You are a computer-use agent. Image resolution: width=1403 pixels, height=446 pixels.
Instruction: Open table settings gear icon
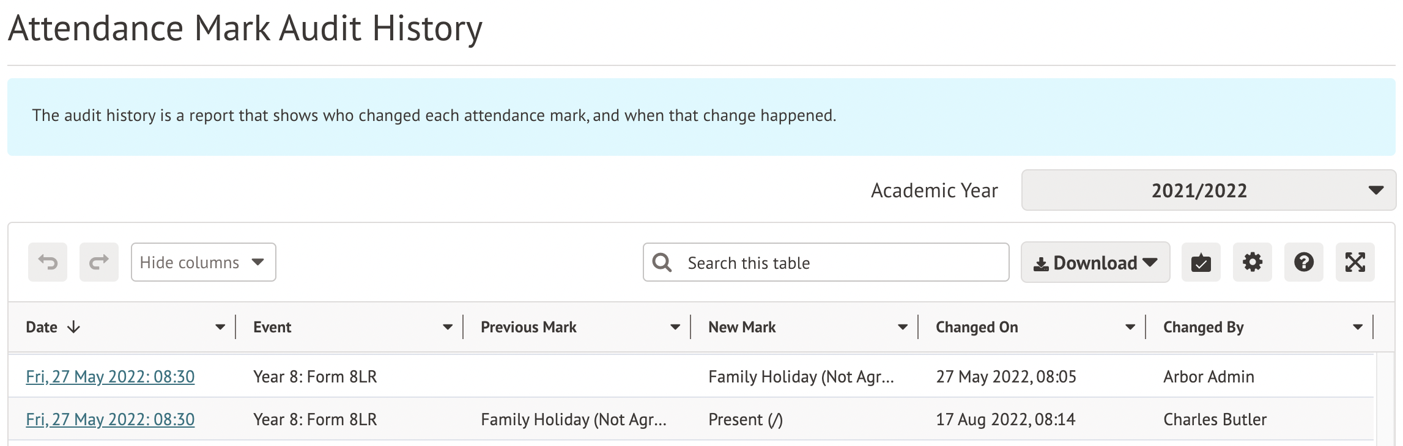click(x=1252, y=263)
